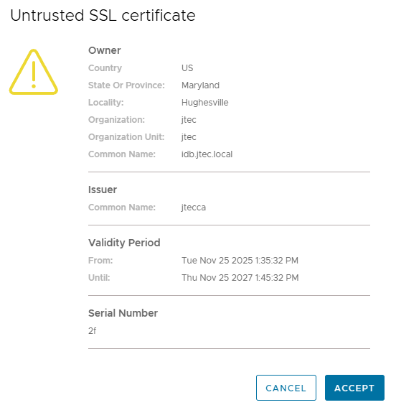Select the Maryland state value
Screen dimensions: 396x410
point(200,85)
